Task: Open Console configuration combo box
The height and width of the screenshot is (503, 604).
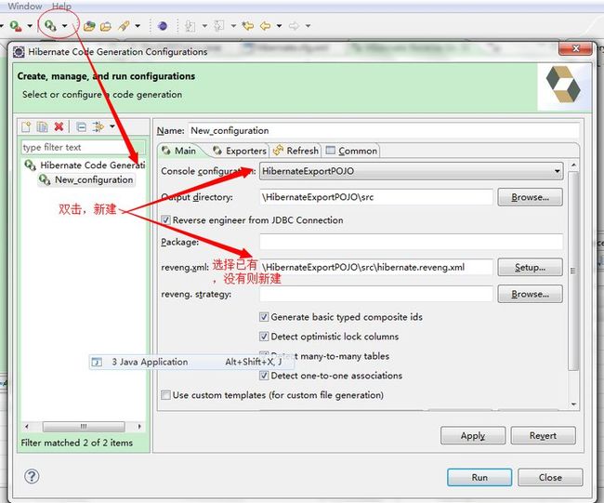Action: [412, 171]
